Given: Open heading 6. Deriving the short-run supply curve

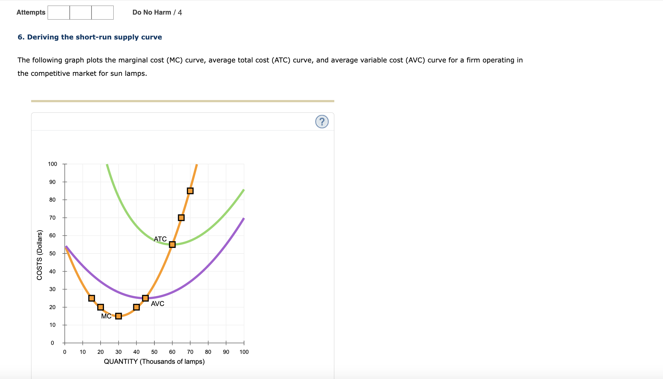Looking at the screenshot, I should 90,37.
